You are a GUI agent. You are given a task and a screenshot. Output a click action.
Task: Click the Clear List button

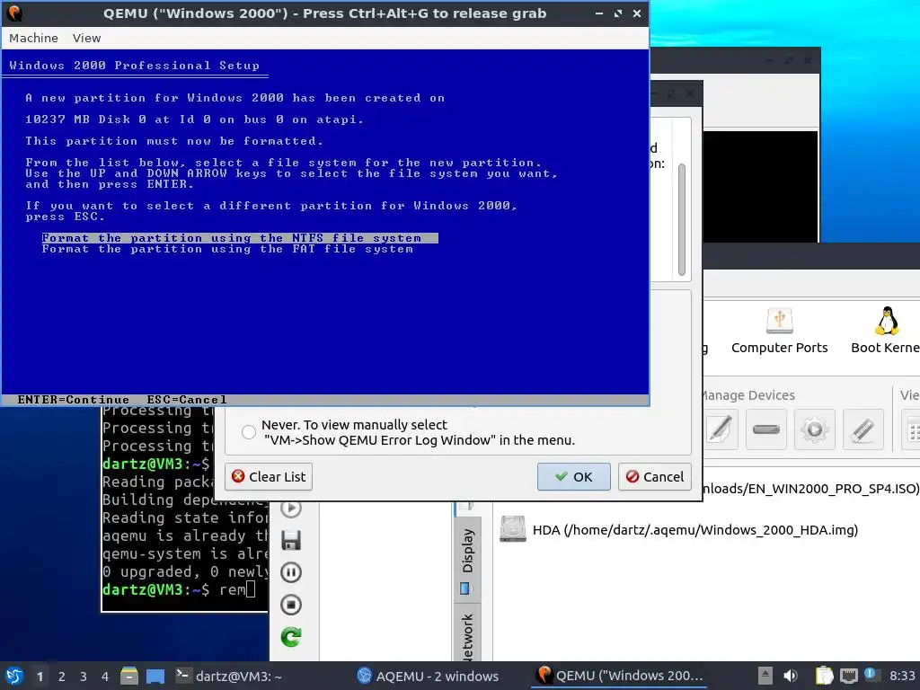click(x=269, y=476)
